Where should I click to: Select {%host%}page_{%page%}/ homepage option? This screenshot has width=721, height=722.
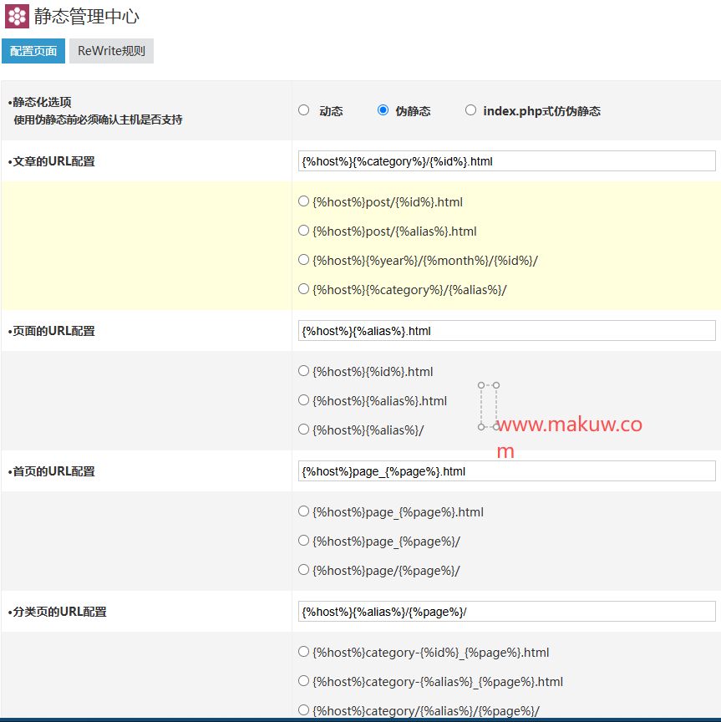(303, 541)
